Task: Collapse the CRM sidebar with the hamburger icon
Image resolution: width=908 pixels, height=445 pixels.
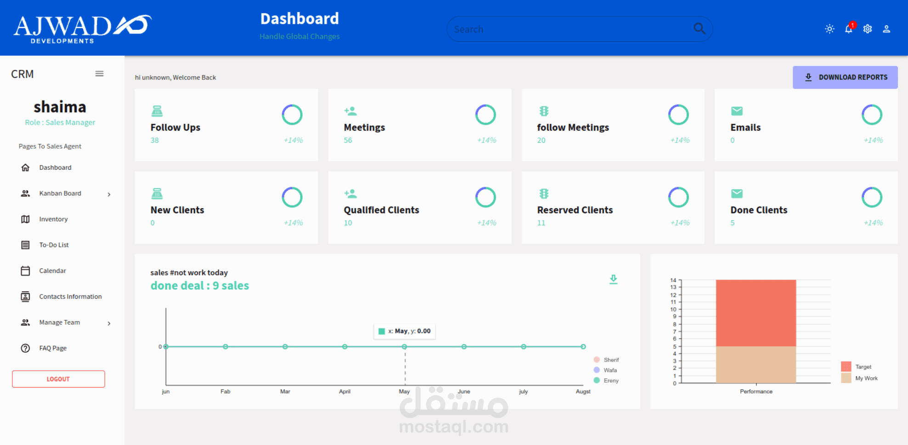Action: pos(99,73)
